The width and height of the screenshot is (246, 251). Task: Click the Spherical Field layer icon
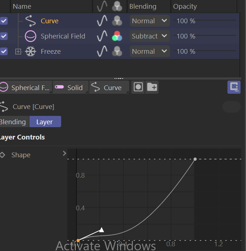(31, 36)
